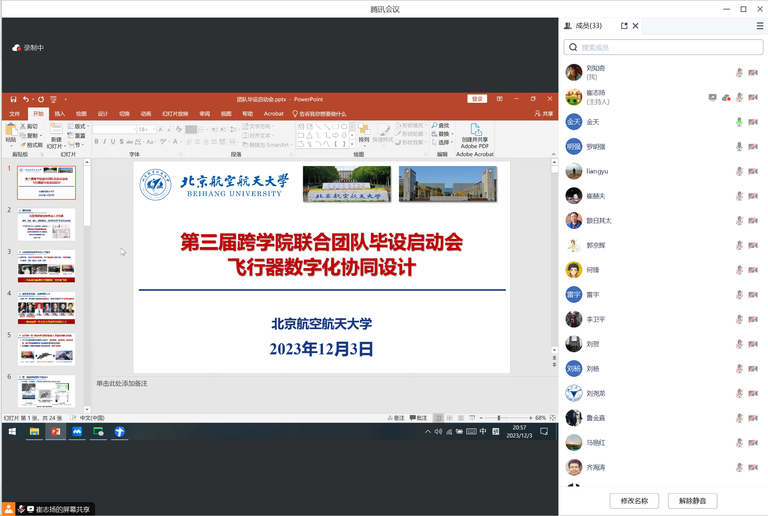Select the slide sorter view icon

click(x=450, y=418)
